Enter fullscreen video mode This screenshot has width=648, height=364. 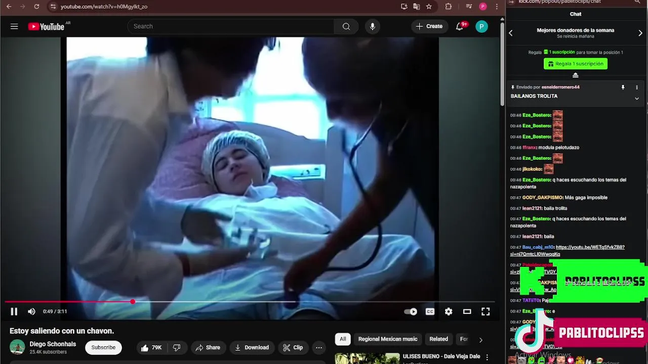click(x=485, y=311)
